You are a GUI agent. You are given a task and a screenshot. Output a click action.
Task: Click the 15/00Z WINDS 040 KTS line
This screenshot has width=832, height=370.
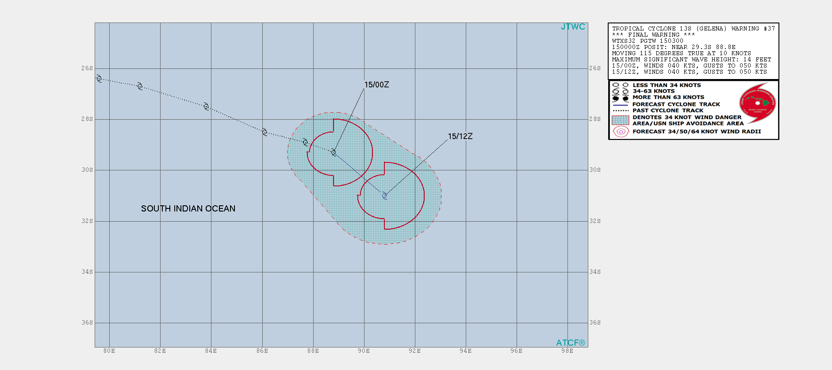(x=690, y=66)
